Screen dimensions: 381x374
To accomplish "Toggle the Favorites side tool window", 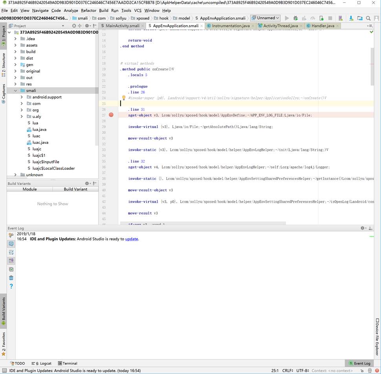I will coord(4,344).
